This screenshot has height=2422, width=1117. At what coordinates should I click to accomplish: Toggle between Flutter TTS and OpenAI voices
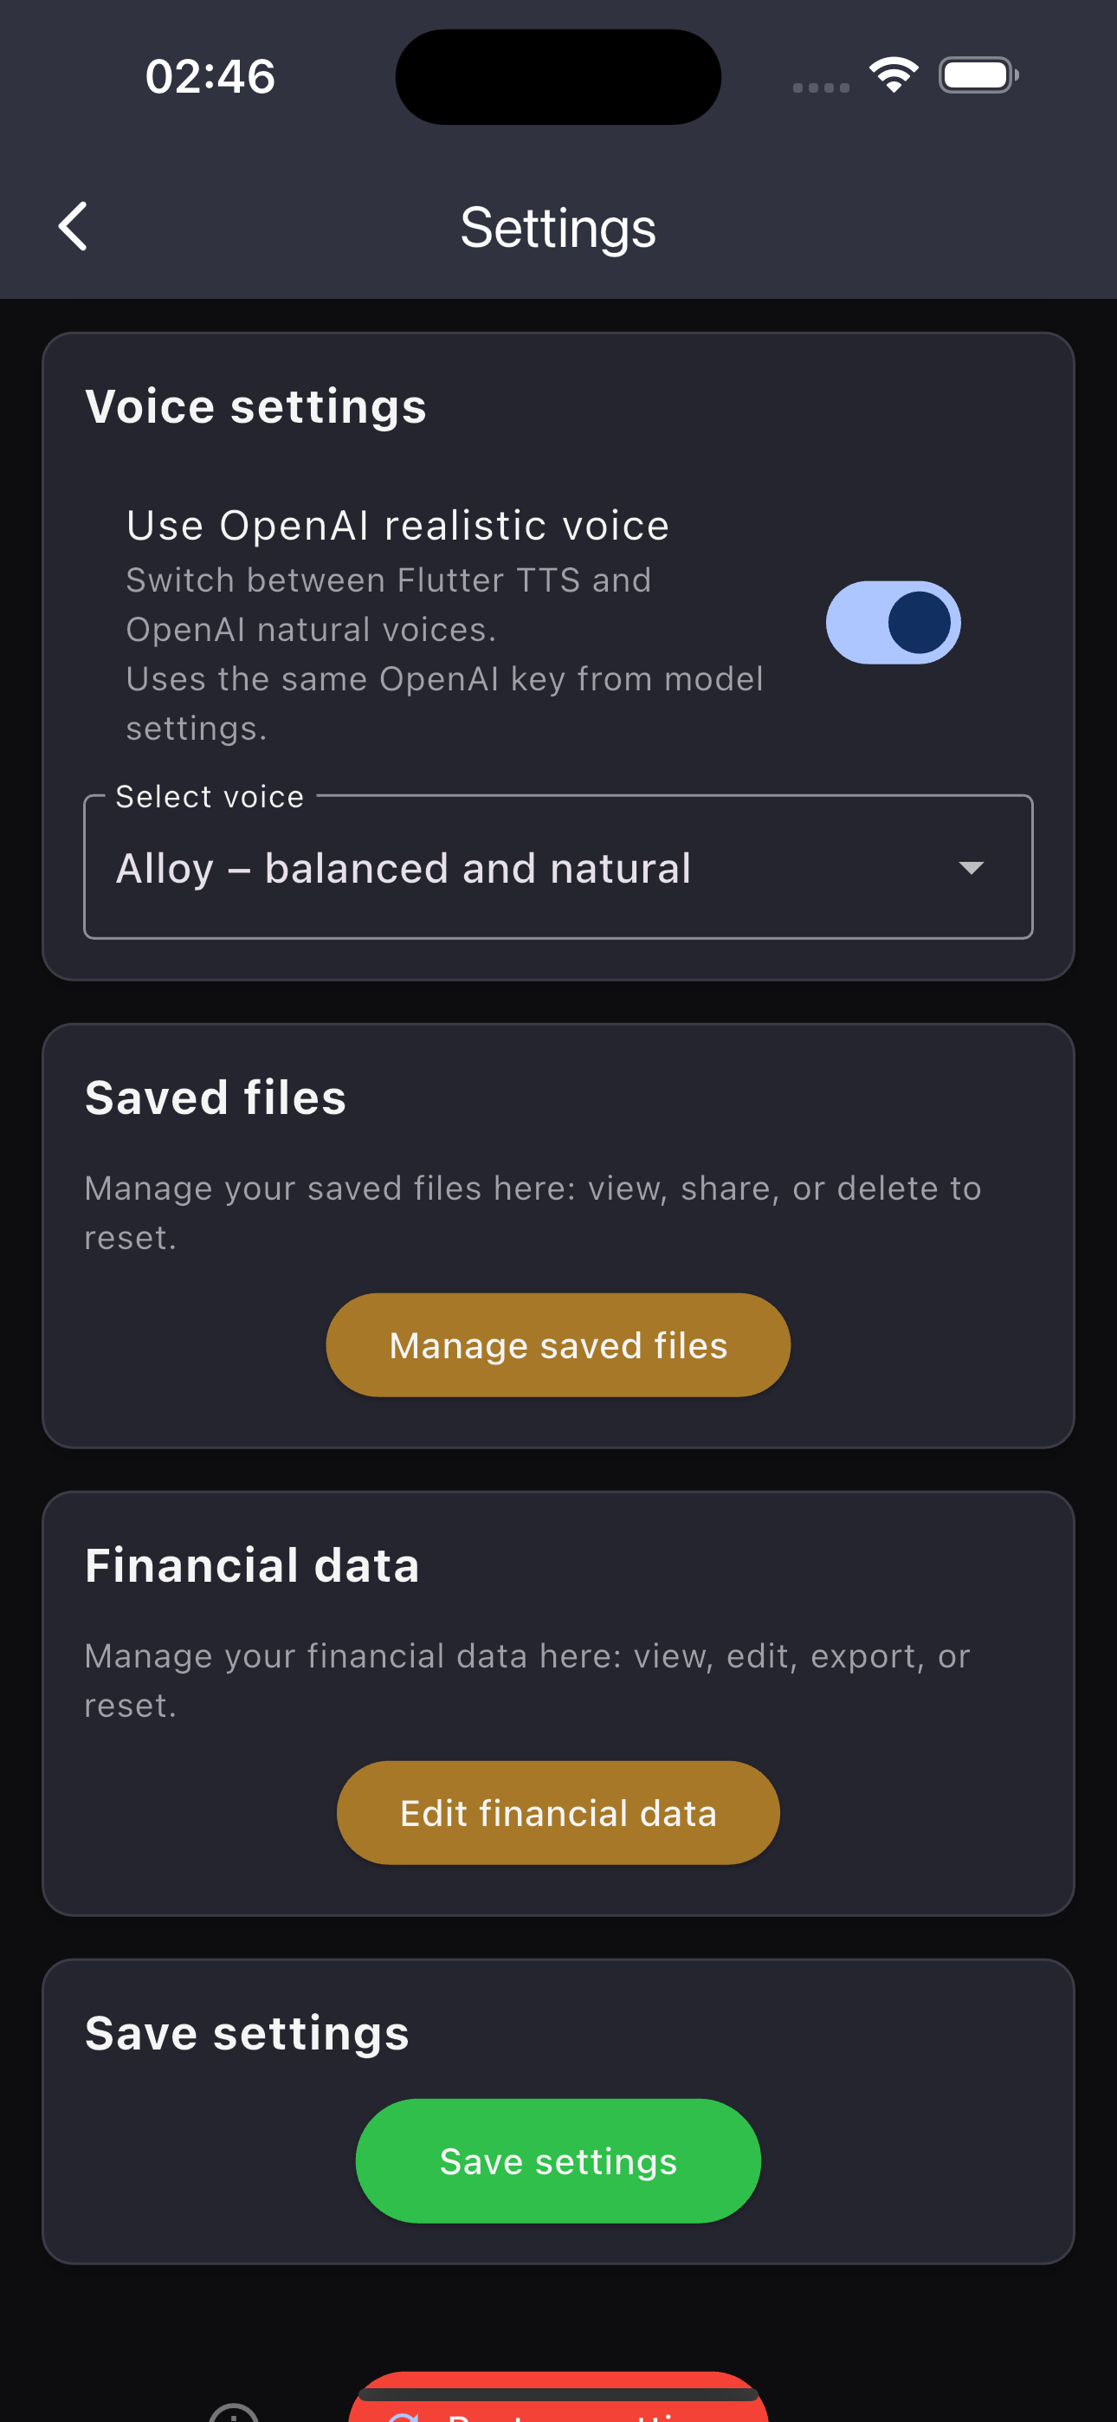click(892, 623)
